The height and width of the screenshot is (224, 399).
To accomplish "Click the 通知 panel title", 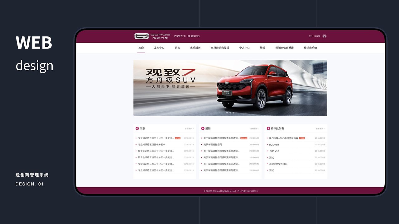I will tap(208, 128).
